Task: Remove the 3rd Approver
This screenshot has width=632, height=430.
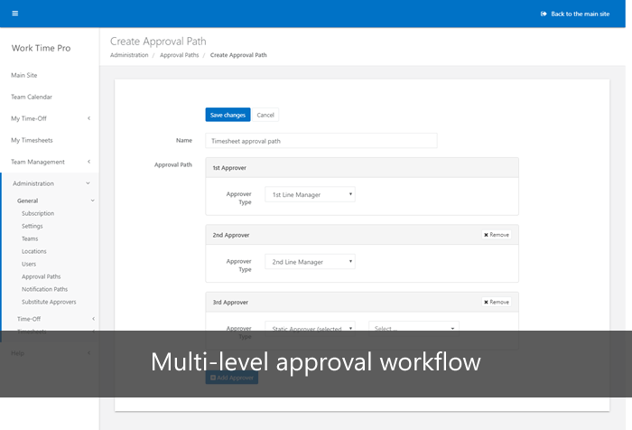Action: (497, 302)
